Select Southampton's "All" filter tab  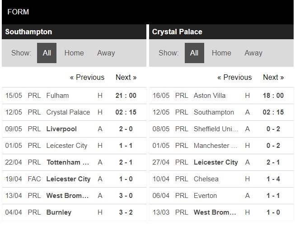pos(47,53)
